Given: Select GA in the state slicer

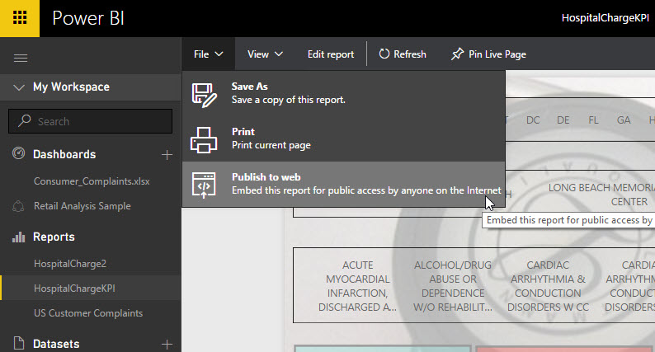Looking at the screenshot, I should 624,120.
